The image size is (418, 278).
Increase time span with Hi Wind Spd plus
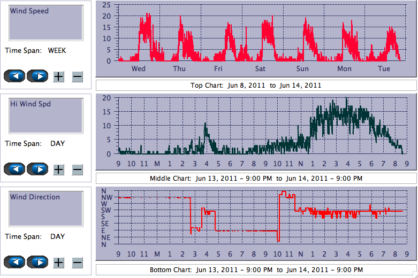(59, 169)
